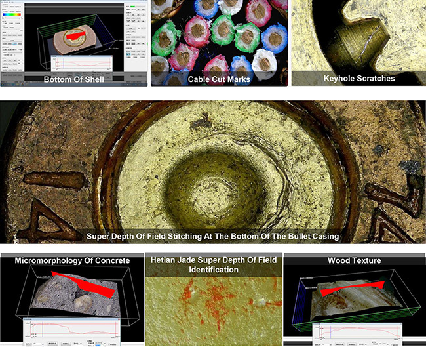Click the height profile graph under shell model
Viewport: 426px width, 347px height.
point(82,64)
